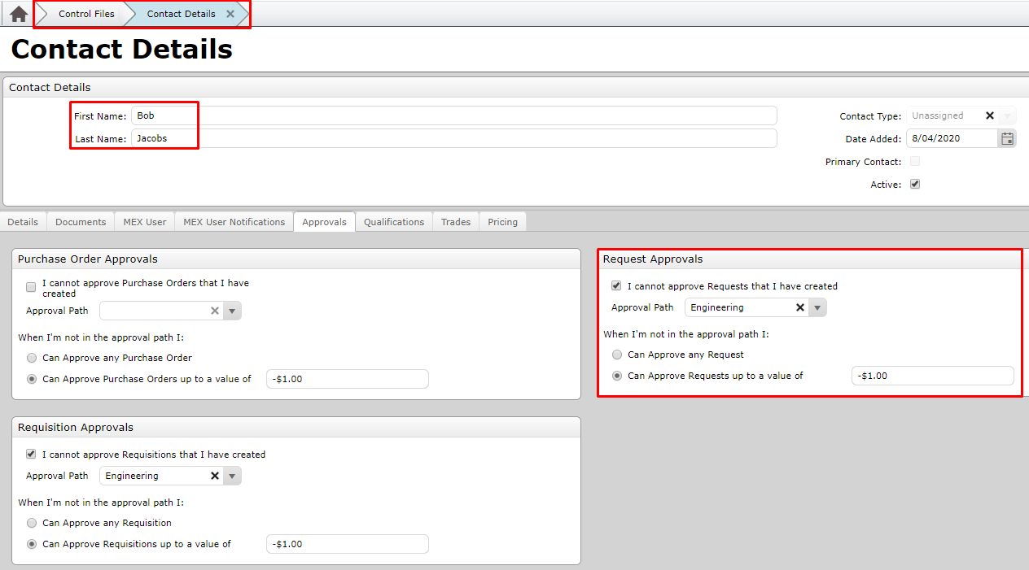Close the Contact Details breadcrumb tab
The image size is (1029, 570).
pos(230,14)
